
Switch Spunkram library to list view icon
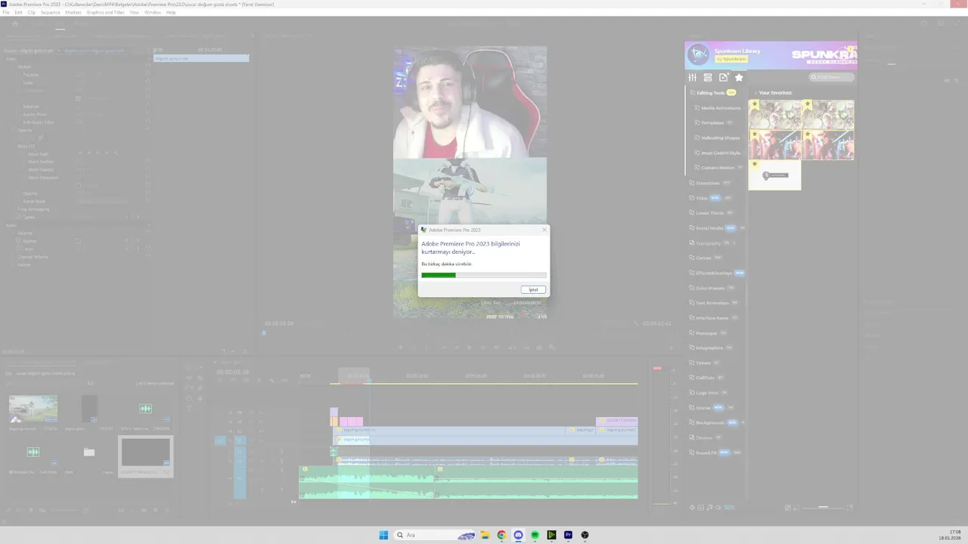pyautogui.click(x=708, y=77)
